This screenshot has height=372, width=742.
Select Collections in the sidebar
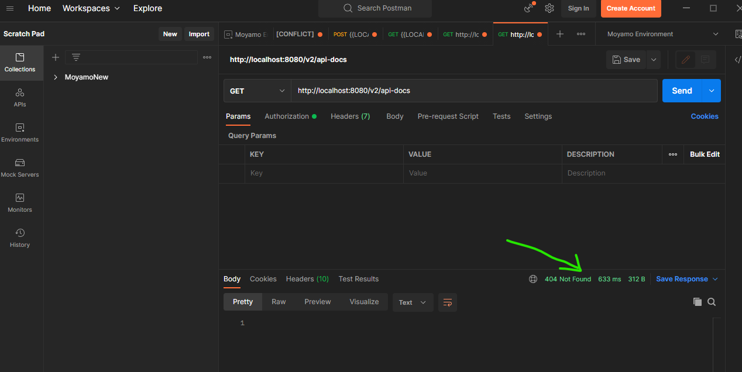pyautogui.click(x=20, y=63)
